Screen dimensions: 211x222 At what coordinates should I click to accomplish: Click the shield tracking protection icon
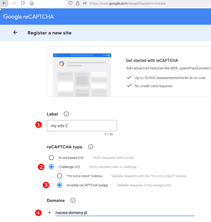(x=71, y=3)
